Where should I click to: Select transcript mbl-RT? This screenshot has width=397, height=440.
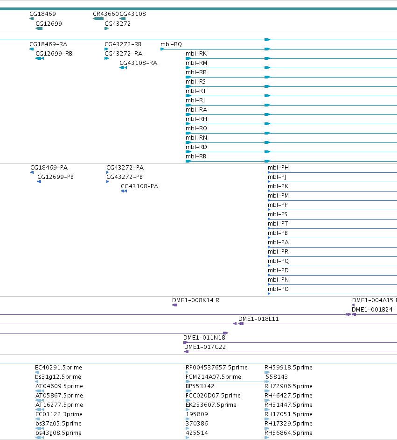click(x=196, y=91)
